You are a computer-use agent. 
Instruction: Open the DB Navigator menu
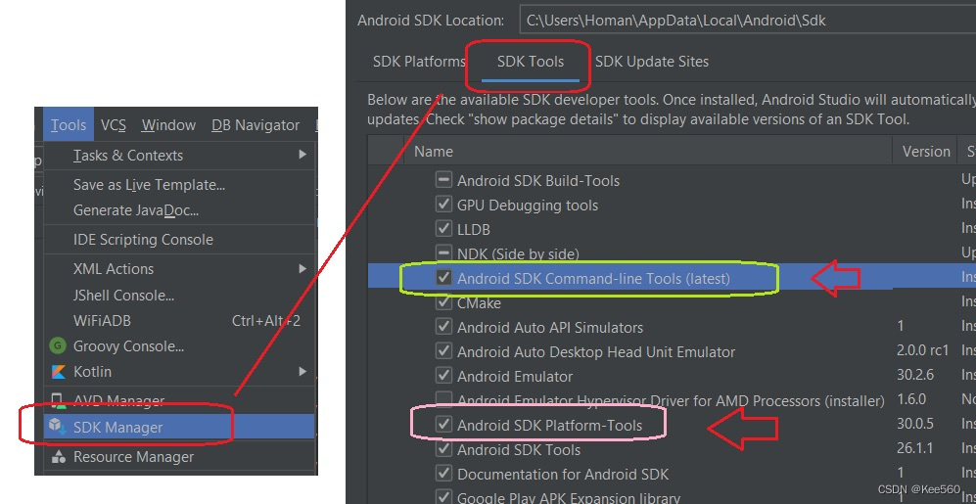tap(256, 125)
